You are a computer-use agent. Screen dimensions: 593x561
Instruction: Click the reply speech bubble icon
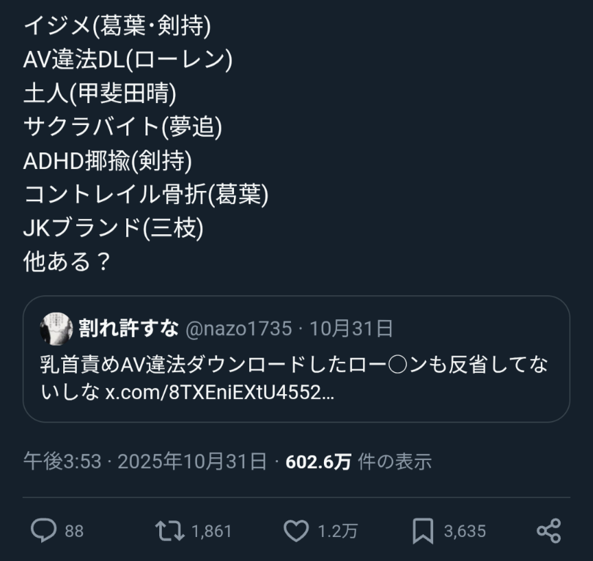[x=44, y=531]
